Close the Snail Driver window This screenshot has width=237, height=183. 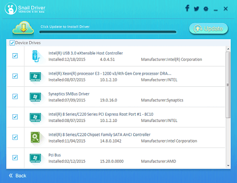click(x=226, y=9)
